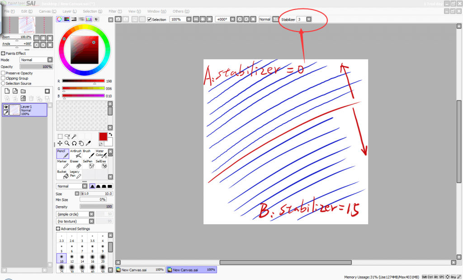Select the Marker tool
The width and height of the screenshot is (463, 280).
(x=63, y=164)
